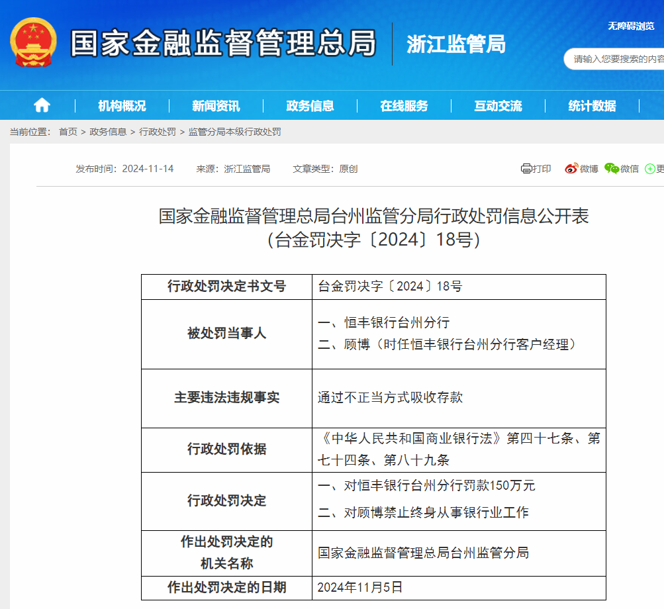Image resolution: width=664 pixels, height=609 pixels.
Task: Click the 文章类型：原创 text
Action: tap(325, 169)
